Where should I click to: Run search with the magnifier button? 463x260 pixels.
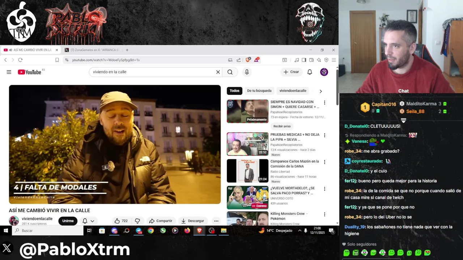click(230, 72)
